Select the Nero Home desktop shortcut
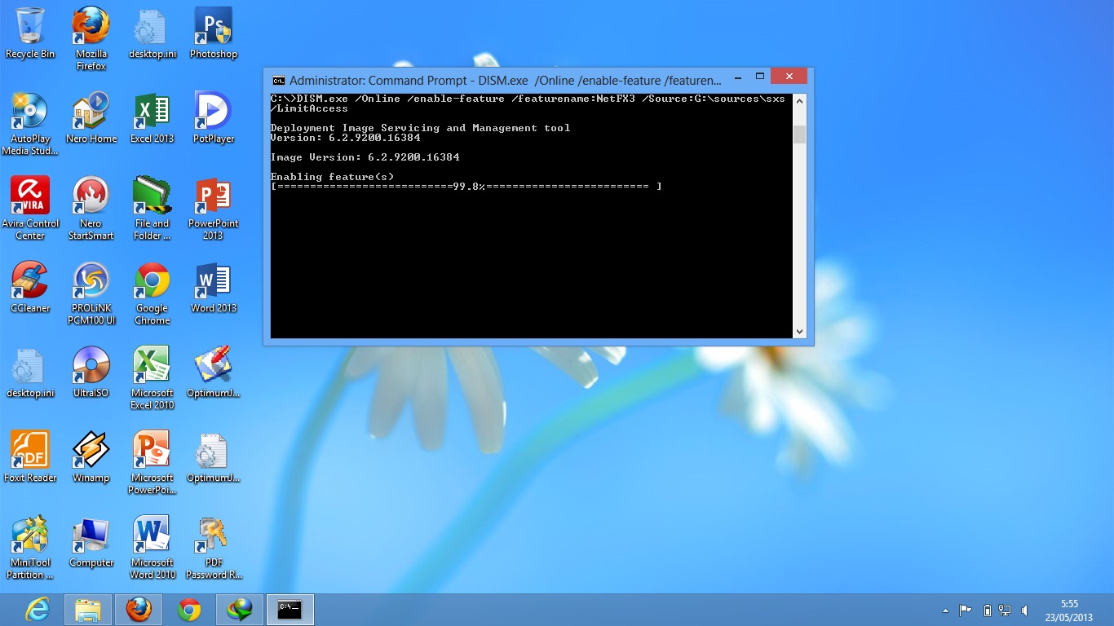 [91, 117]
